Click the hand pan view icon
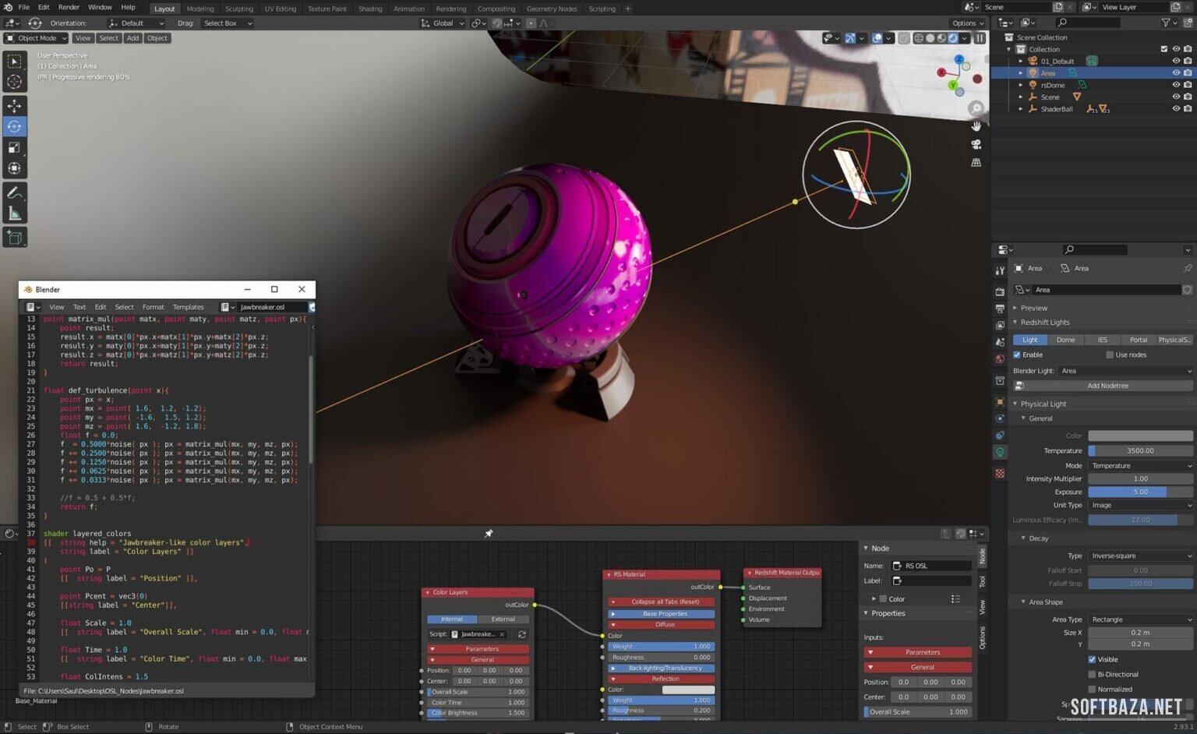Image resolution: width=1197 pixels, height=734 pixels. (976, 125)
